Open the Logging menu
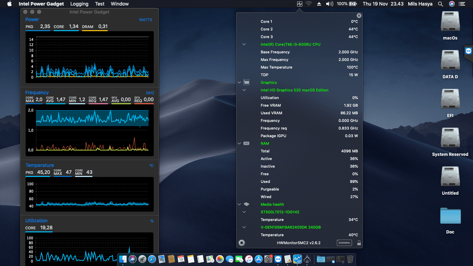This screenshot has width=473, height=266. (x=79, y=4)
